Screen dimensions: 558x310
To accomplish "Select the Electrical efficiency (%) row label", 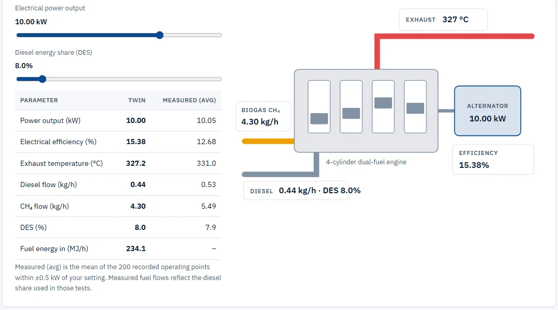I will pyautogui.click(x=58, y=142).
